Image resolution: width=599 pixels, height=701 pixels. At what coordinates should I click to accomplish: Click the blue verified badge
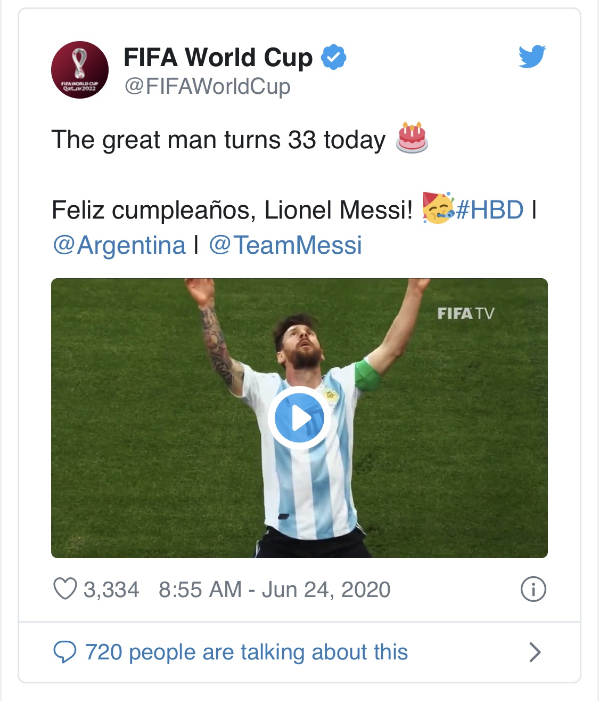334,57
